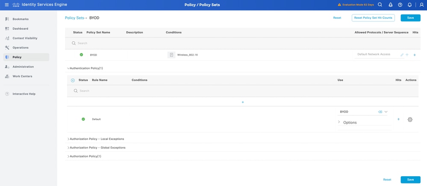The width and height of the screenshot is (427, 186).
Task: Click the Interactive Help question icon
Action: click(x=7, y=94)
